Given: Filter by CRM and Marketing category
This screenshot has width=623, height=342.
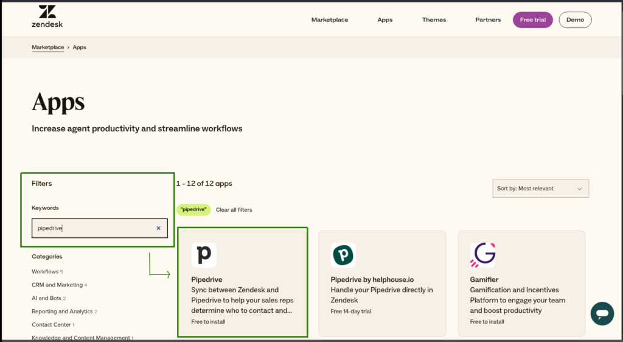Looking at the screenshot, I should pos(59,285).
